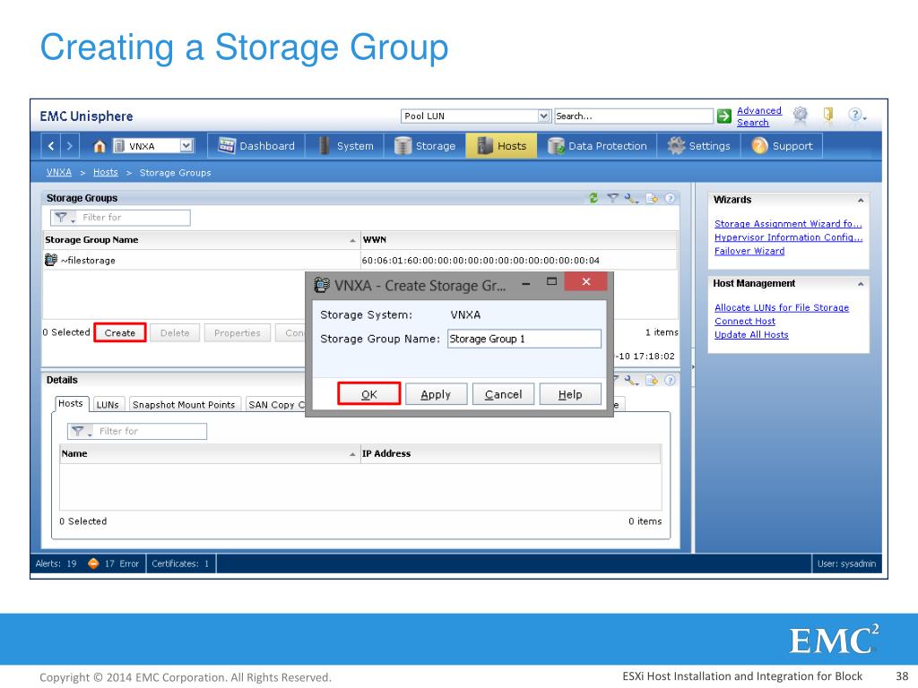Click Help in Create Storage Group dialog
Image resolution: width=918 pixels, height=688 pixels.
pos(570,394)
